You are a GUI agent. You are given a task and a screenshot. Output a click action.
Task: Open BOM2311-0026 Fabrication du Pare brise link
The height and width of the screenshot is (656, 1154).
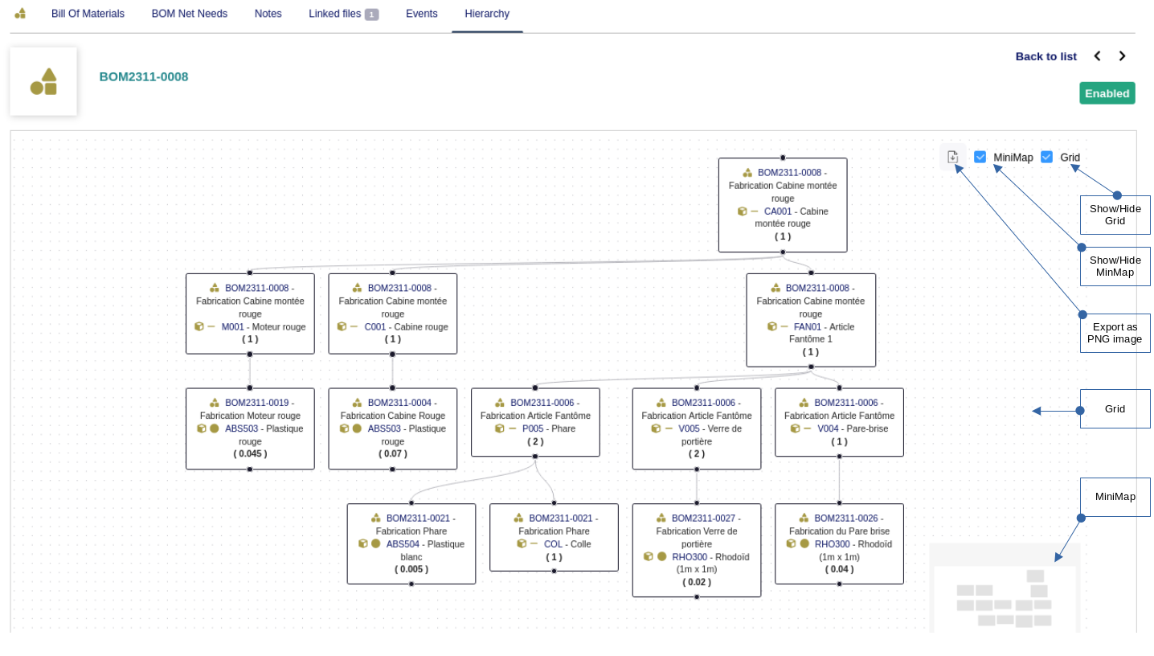click(x=847, y=519)
